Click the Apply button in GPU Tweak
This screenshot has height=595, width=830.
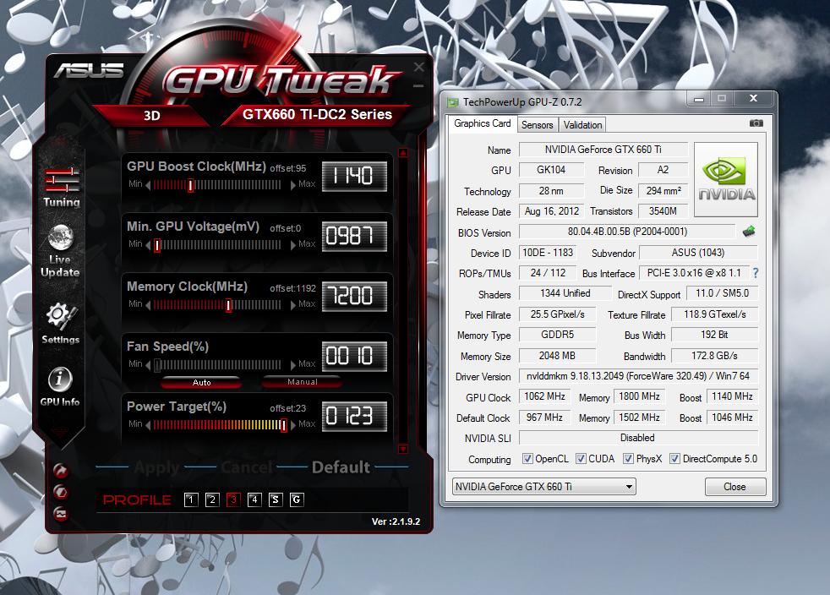tap(156, 467)
